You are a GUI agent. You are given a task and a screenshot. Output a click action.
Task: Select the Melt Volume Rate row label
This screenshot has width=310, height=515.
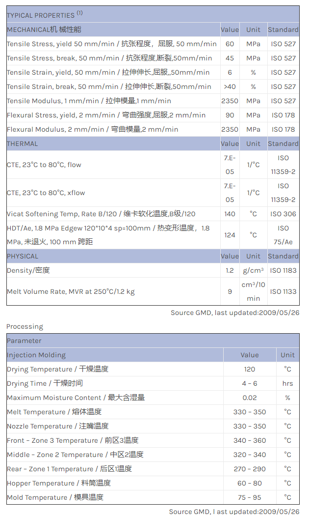pos(71,291)
